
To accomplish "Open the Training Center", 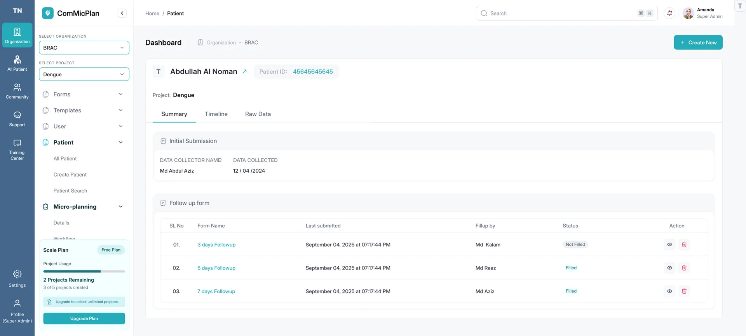I will [x=17, y=149].
